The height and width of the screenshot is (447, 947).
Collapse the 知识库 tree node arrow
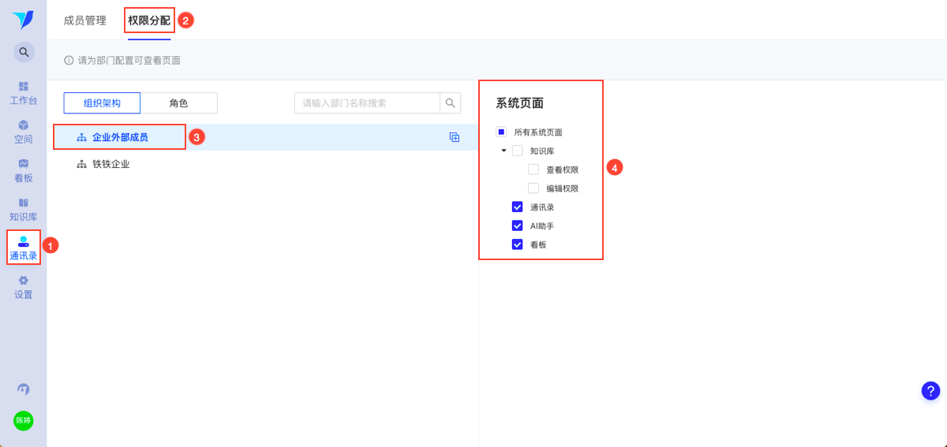point(503,151)
